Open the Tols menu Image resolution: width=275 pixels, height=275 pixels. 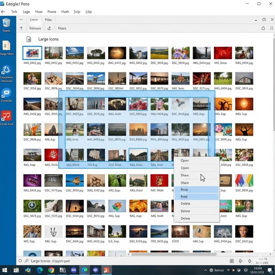[14, 12]
